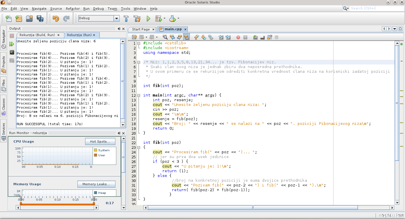The image size is (405, 219).
Task: Clean and build with hammer-broom icon
Action: coord(137,19)
